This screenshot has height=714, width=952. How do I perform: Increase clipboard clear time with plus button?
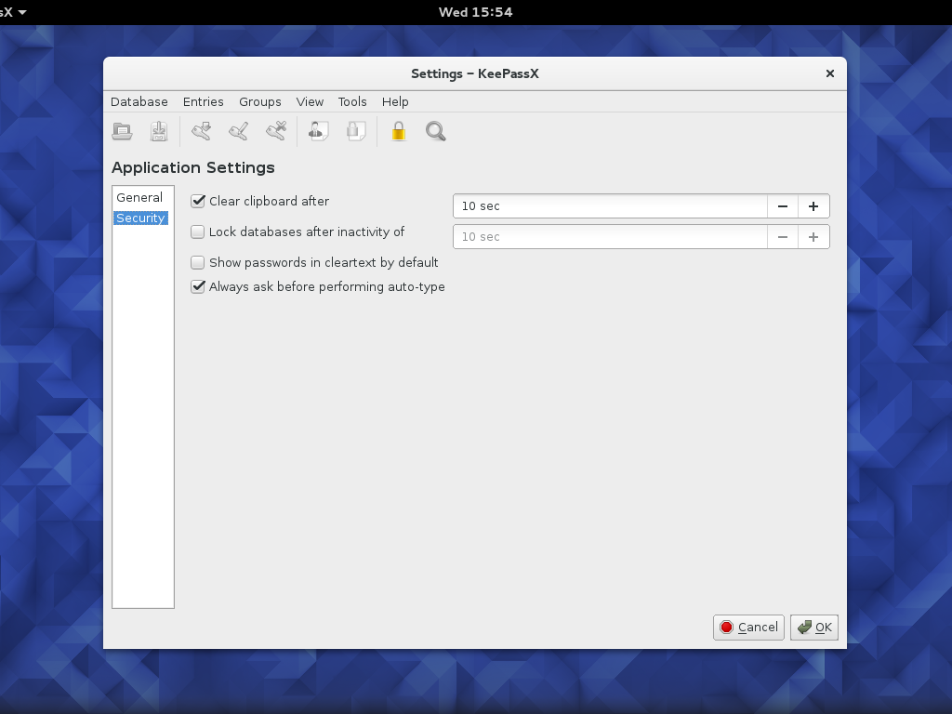point(813,206)
